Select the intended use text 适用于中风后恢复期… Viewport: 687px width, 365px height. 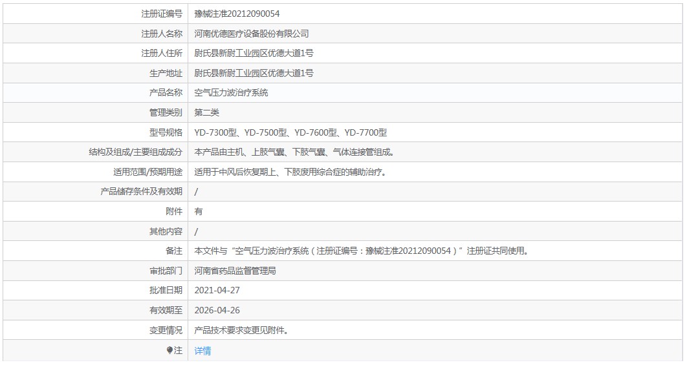click(x=290, y=172)
